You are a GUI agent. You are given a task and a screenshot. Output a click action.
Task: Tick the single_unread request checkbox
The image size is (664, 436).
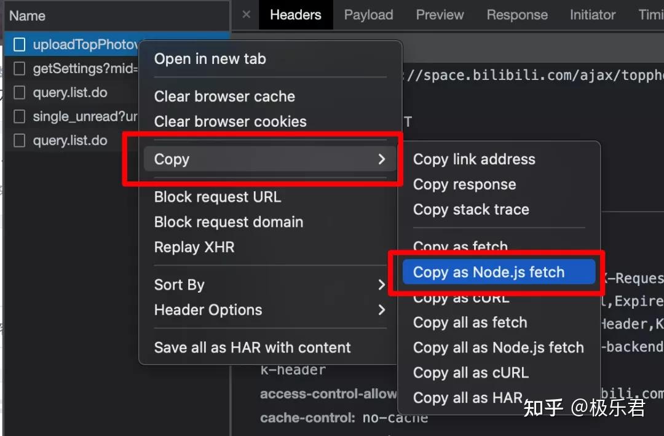click(x=20, y=116)
